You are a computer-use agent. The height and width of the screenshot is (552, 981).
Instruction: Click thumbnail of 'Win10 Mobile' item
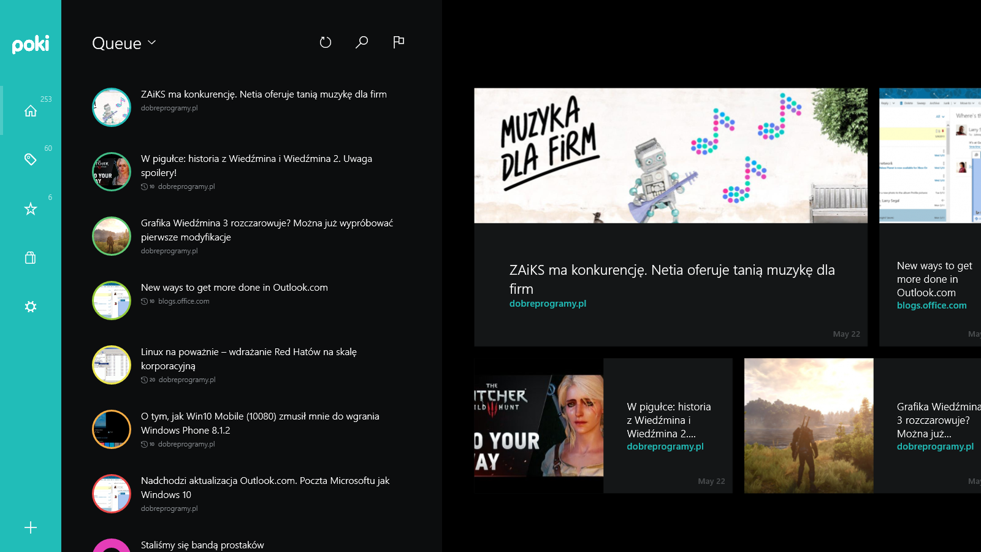coord(112,429)
